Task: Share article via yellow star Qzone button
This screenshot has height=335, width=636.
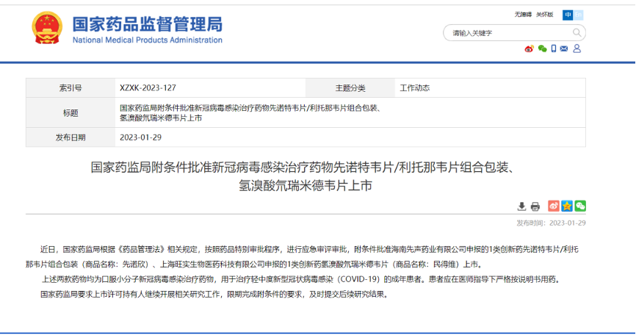Action: (567, 206)
